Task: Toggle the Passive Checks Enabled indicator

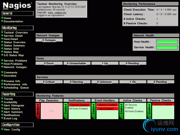Action: 149,111
